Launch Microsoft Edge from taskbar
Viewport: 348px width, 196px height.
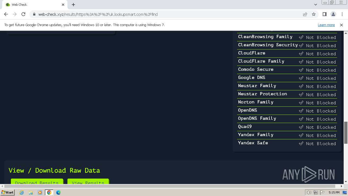point(58,192)
